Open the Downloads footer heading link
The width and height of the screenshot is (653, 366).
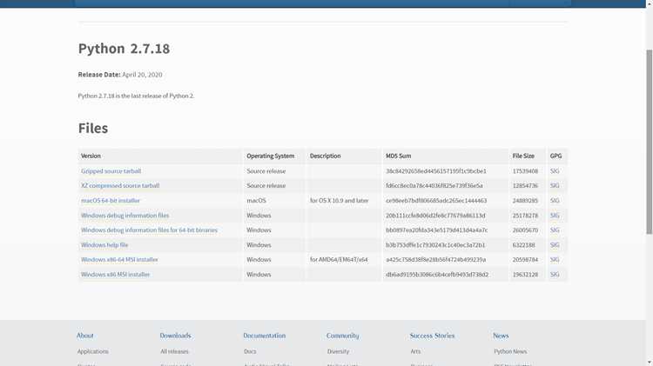(x=175, y=336)
